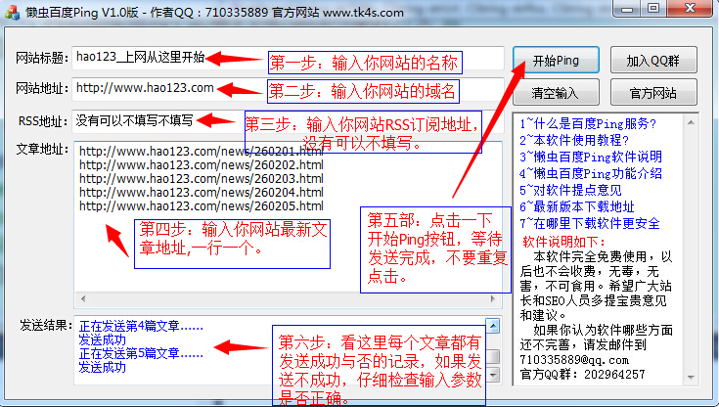Click info panel scrollbar down arrow
This screenshot has width=719, height=407.
click(691, 378)
